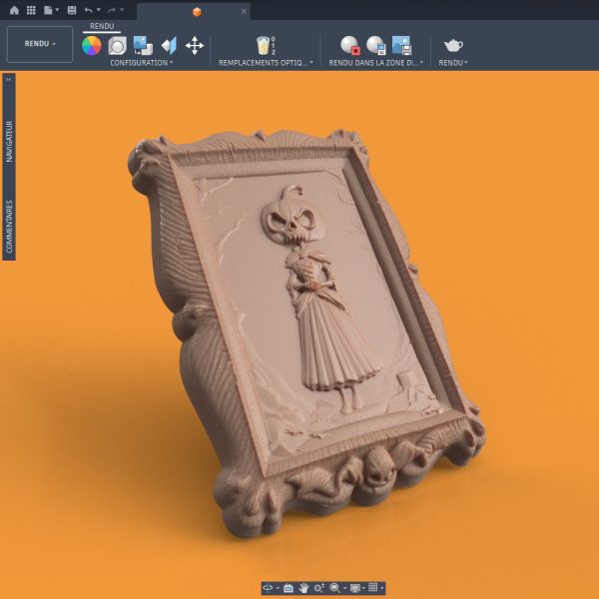Expand the undo history dropdown arrow
The image size is (599, 599).
click(98, 10)
